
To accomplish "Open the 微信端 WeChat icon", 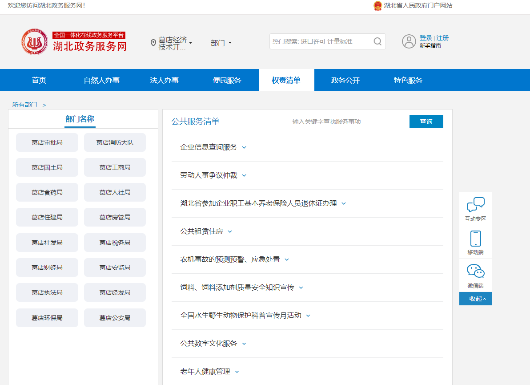I will point(475,271).
